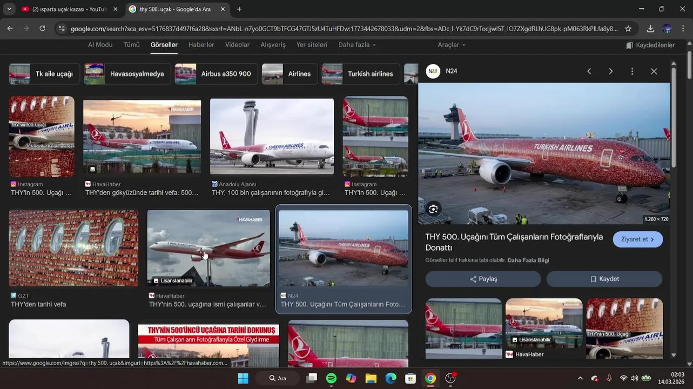Screen dimensions: 693x389
Task: Open Daha Fazla Bilgi copyright link
Action: pyautogui.click(x=528, y=260)
